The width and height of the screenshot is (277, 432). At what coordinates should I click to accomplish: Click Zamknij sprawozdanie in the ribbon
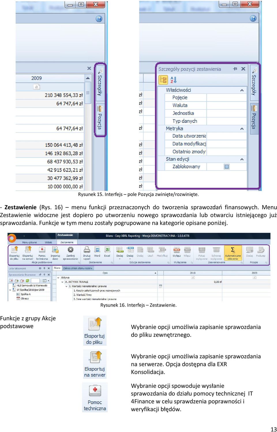(70, 253)
